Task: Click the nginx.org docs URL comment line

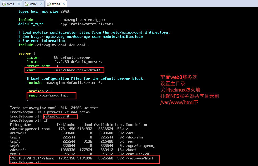Action: (80, 37)
